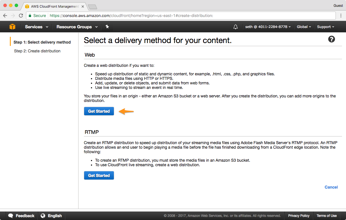Click the green secure padlock icon

(30, 16)
